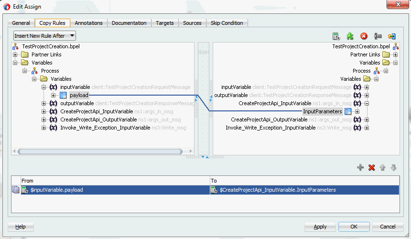Confirm with the OK button
Screen dimensions: 411x239
click(x=354, y=227)
